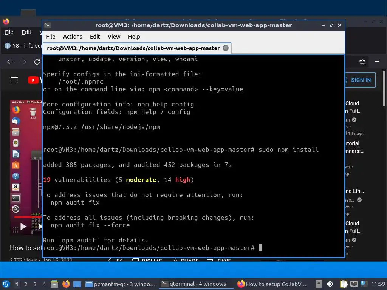Click '/root/.npmrc' path in terminal

click(81, 82)
